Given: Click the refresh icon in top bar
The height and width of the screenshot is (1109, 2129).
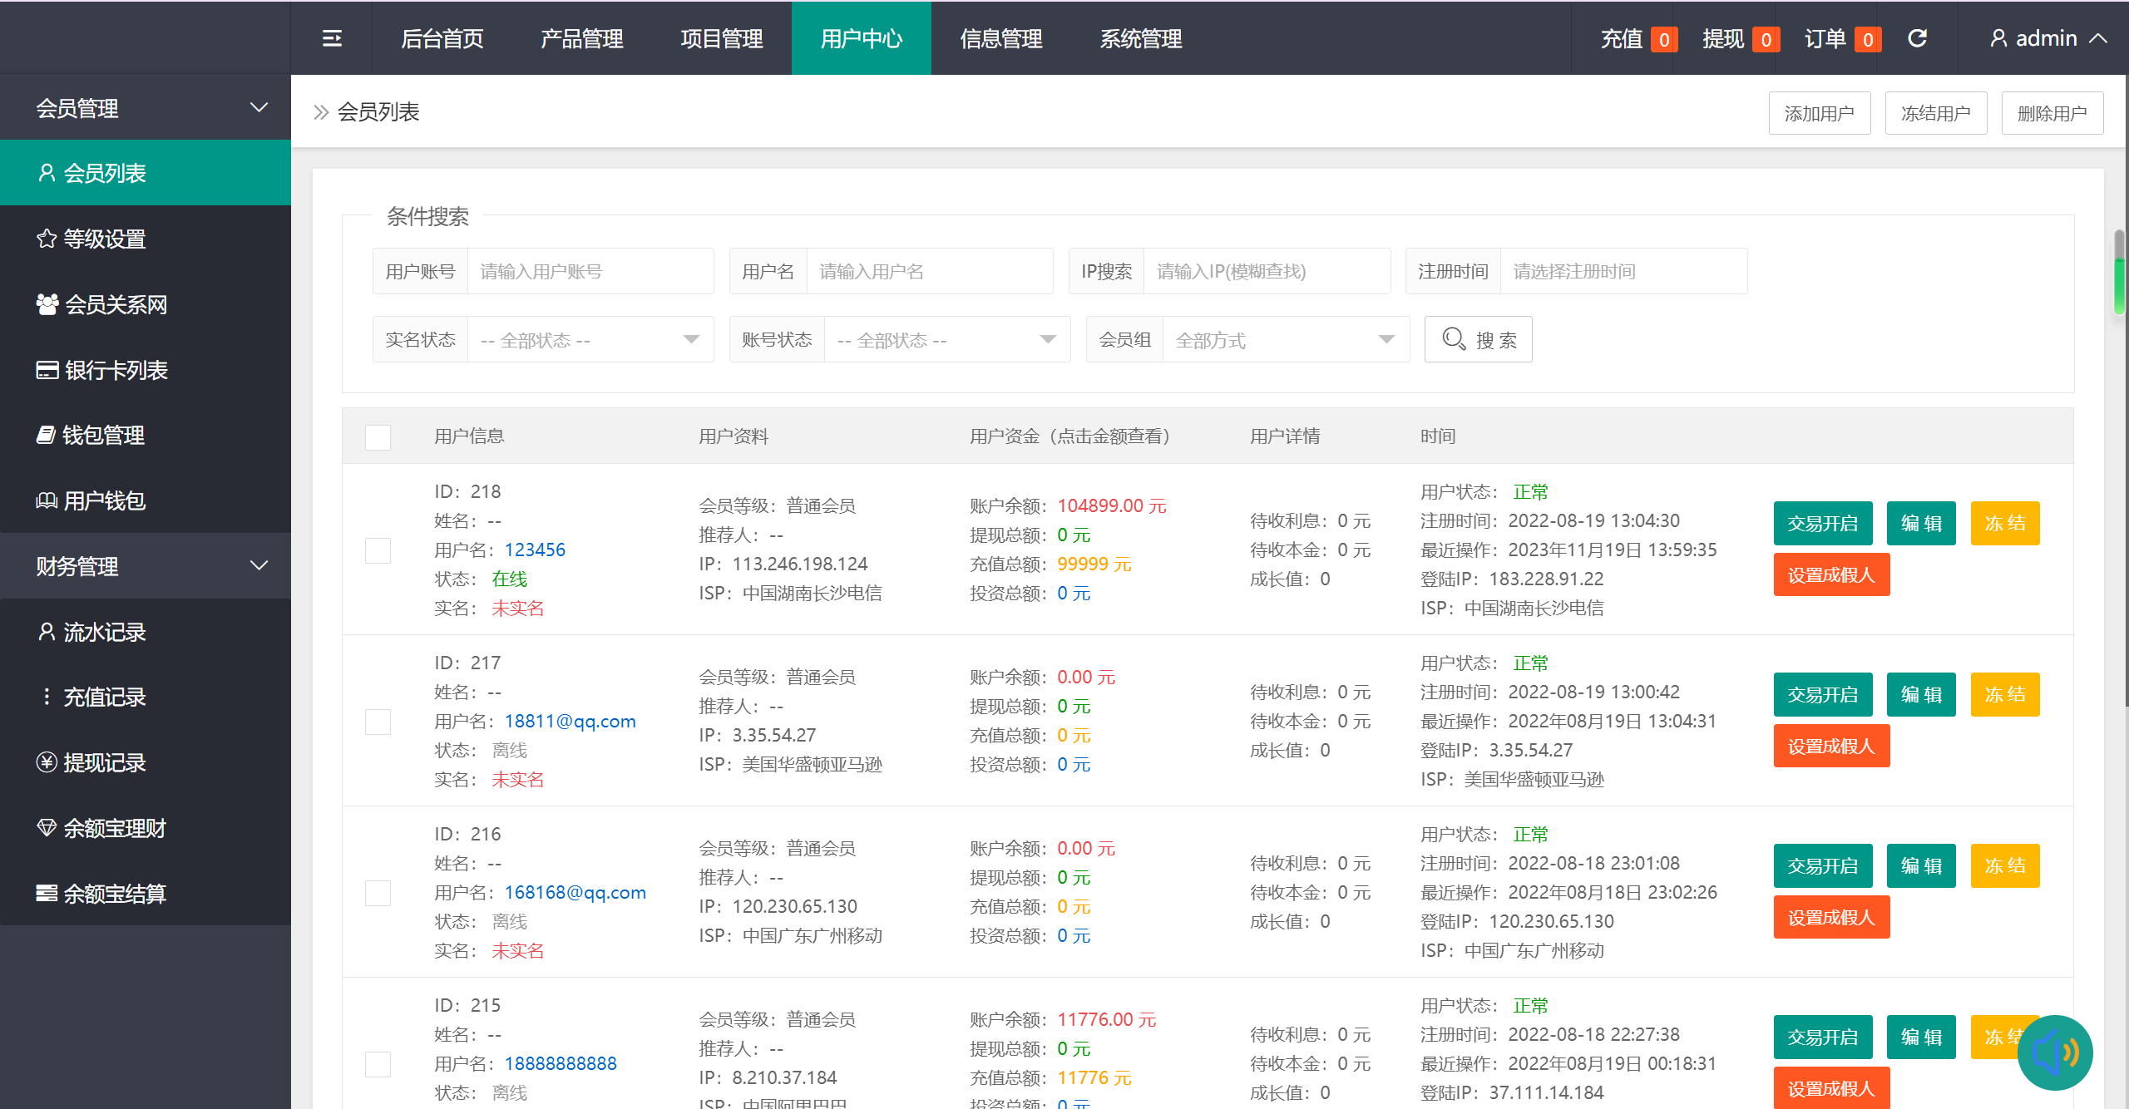Looking at the screenshot, I should pos(1917,38).
